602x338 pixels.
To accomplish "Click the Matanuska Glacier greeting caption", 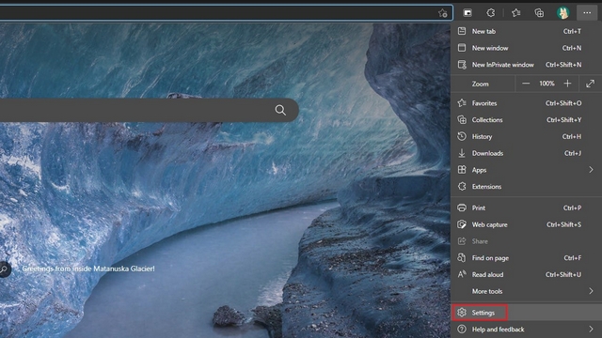I will [x=88, y=269].
